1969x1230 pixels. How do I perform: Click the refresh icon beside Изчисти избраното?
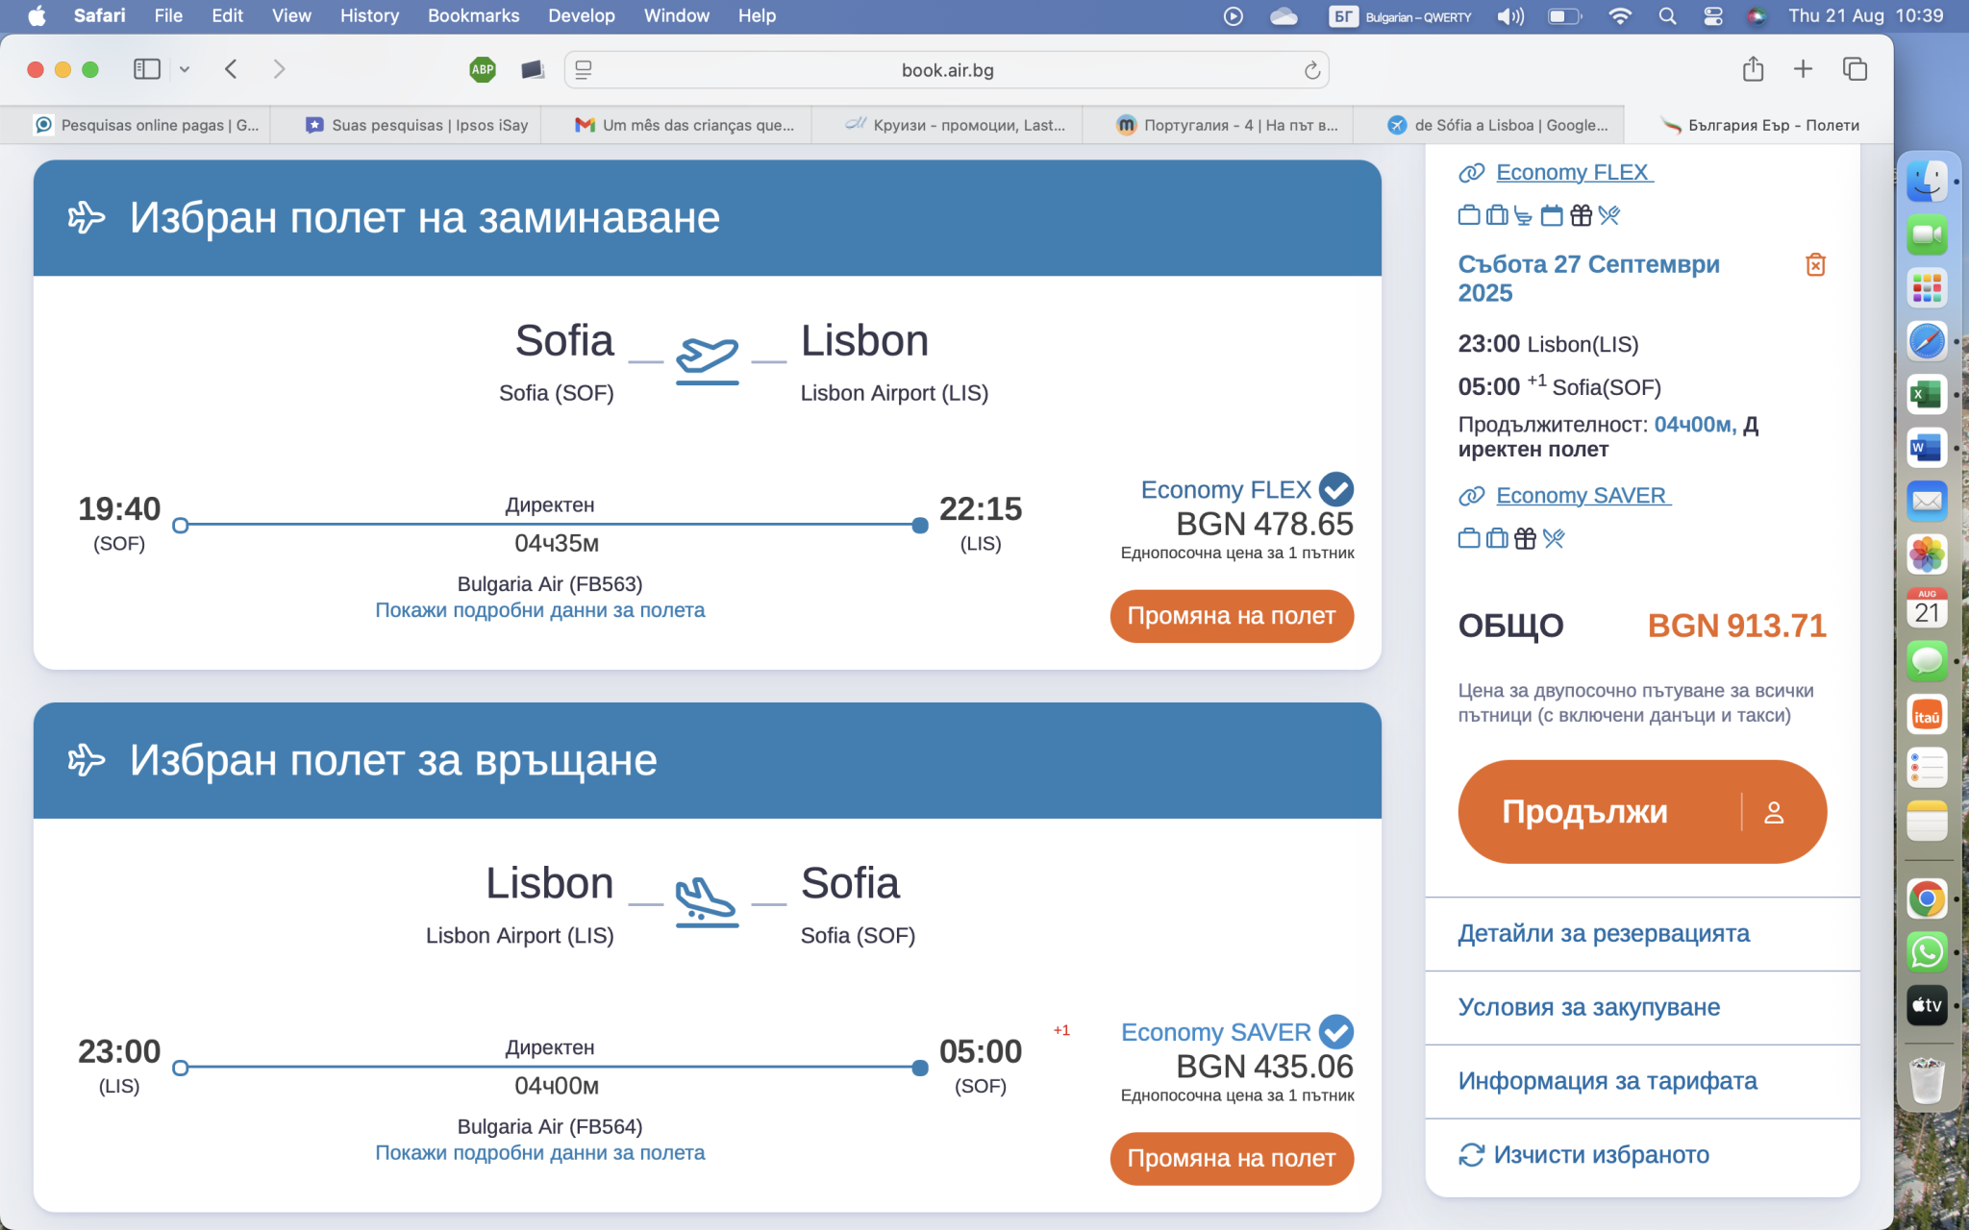[1471, 1154]
